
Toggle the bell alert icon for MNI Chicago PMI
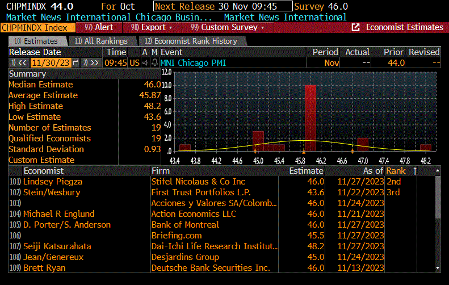154,62
